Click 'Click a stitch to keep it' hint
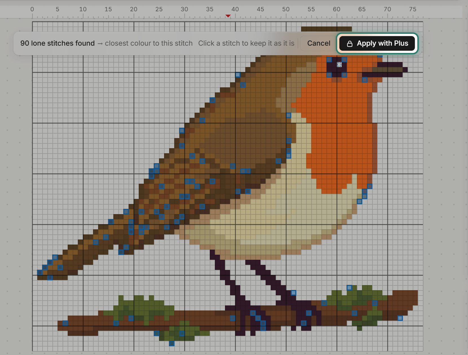 pos(246,43)
